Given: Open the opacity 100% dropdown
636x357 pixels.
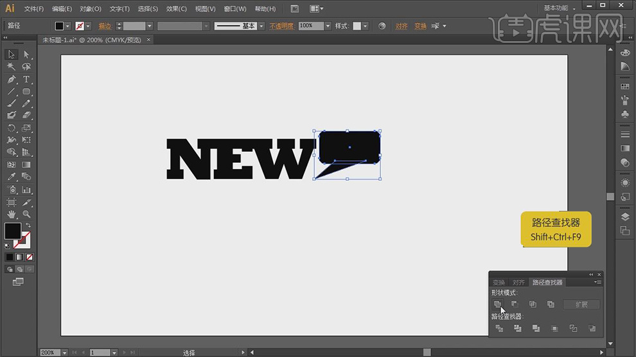Looking at the screenshot, I should pyautogui.click(x=328, y=26).
